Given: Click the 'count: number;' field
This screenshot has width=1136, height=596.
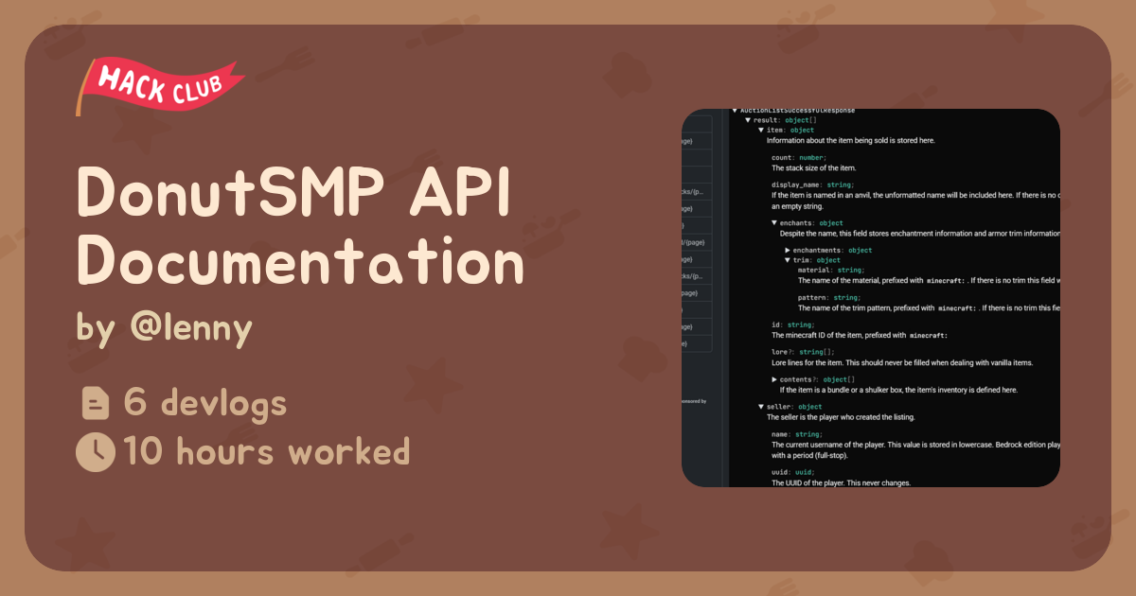Looking at the screenshot, I should (799, 158).
